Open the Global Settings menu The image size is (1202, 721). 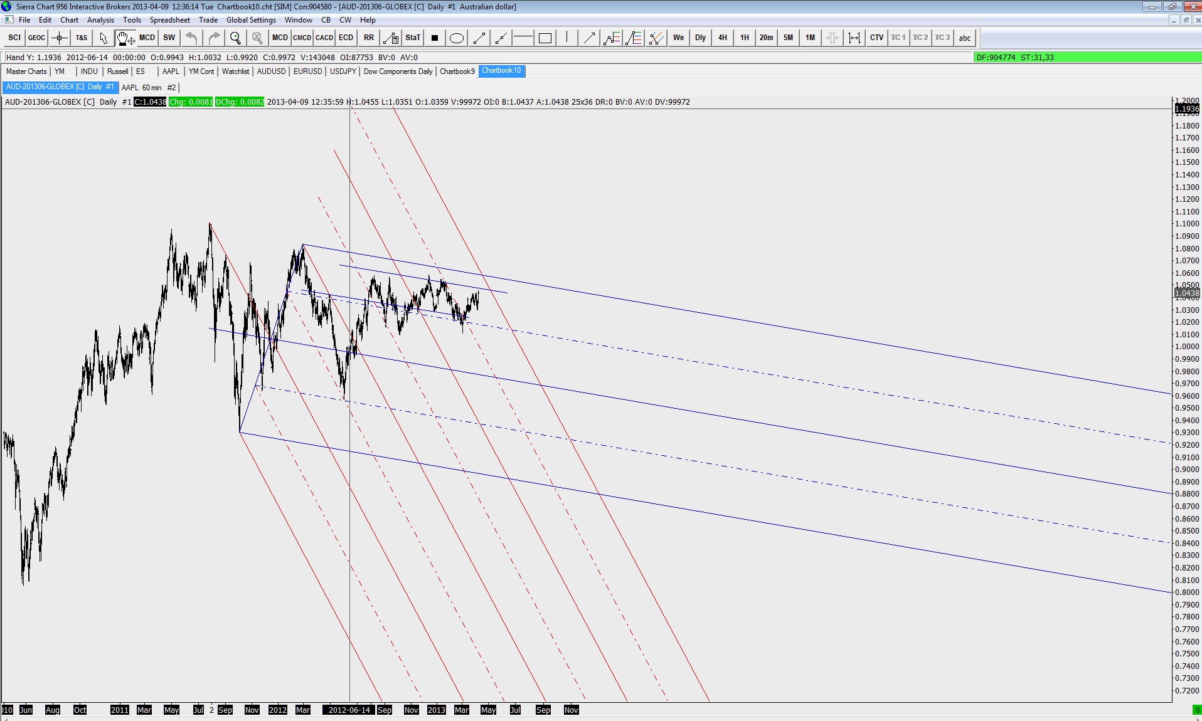pos(251,20)
